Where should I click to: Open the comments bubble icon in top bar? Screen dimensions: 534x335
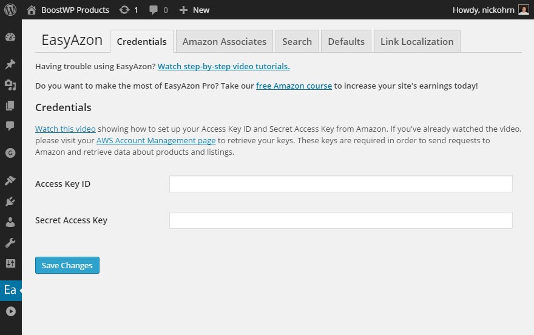(154, 10)
